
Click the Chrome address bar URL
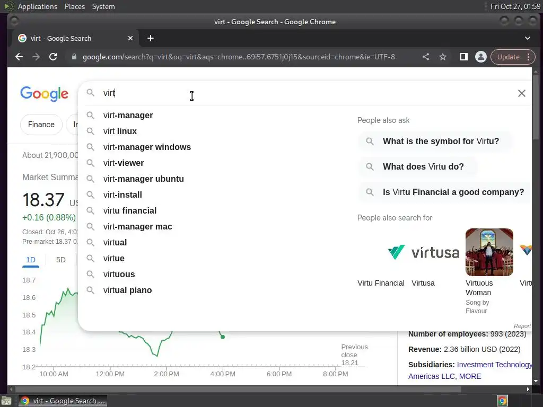tap(239, 57)
